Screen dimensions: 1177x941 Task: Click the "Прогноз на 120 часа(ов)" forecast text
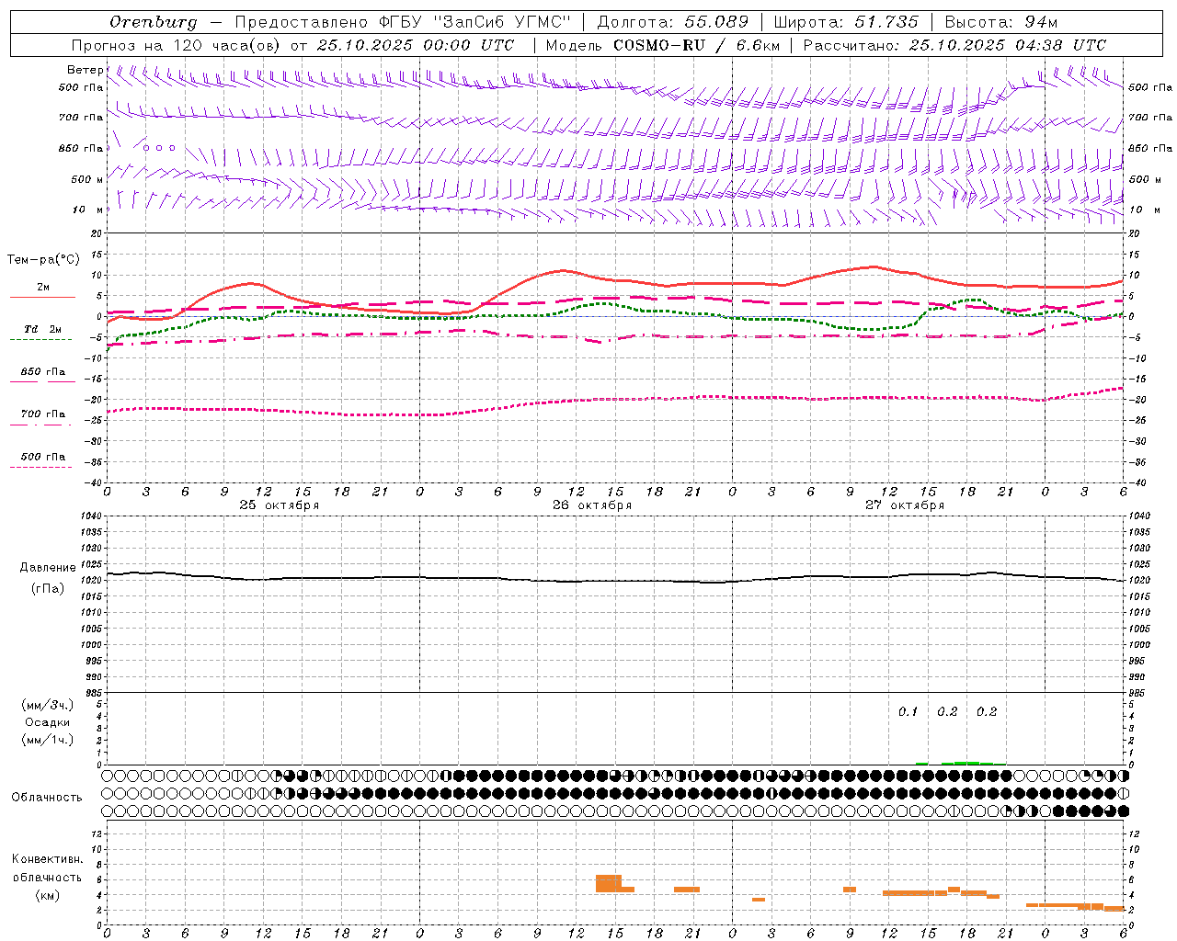[177, 45]
